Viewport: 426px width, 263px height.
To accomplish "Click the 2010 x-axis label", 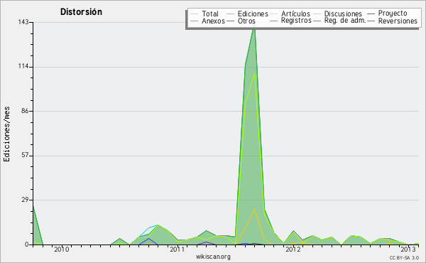I will click(x=61, y=249).
